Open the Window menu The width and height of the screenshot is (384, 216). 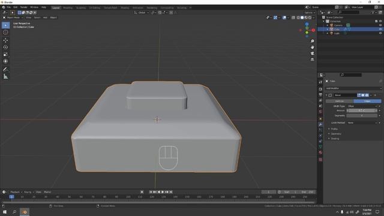tap(34, 7)
